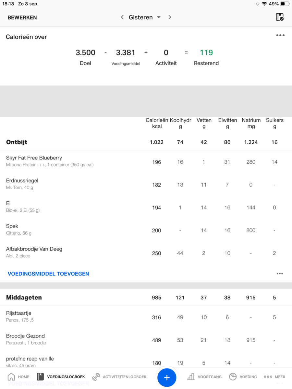Screen dimensions: 292x389
Task: Go to previous day with left chevron
Action: [122, 17]
